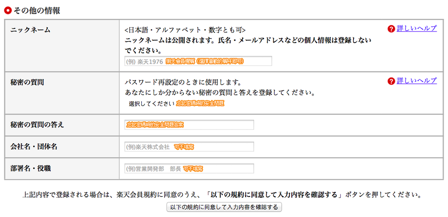The width and height of the screenshot is (448, 217).
Task: Expand the 選択してください secret question dropdown
Action: pos(152,104)
